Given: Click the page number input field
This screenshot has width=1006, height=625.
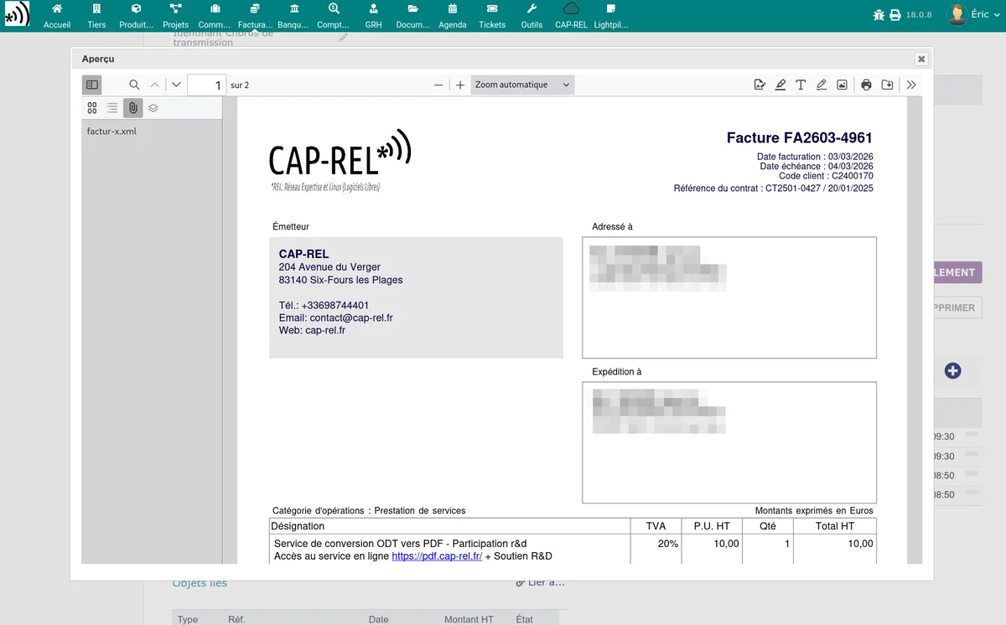Looking at the screenshot, I should (x=207, y=85).
